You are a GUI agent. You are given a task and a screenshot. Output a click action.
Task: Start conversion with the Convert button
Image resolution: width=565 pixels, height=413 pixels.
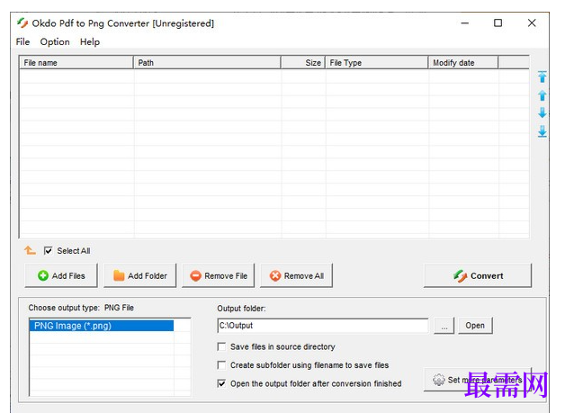click(x=478, y=275)
